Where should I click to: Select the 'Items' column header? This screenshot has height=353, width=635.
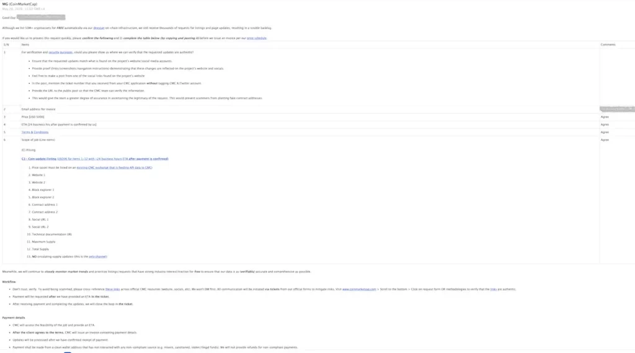click(x=25, y=45)
